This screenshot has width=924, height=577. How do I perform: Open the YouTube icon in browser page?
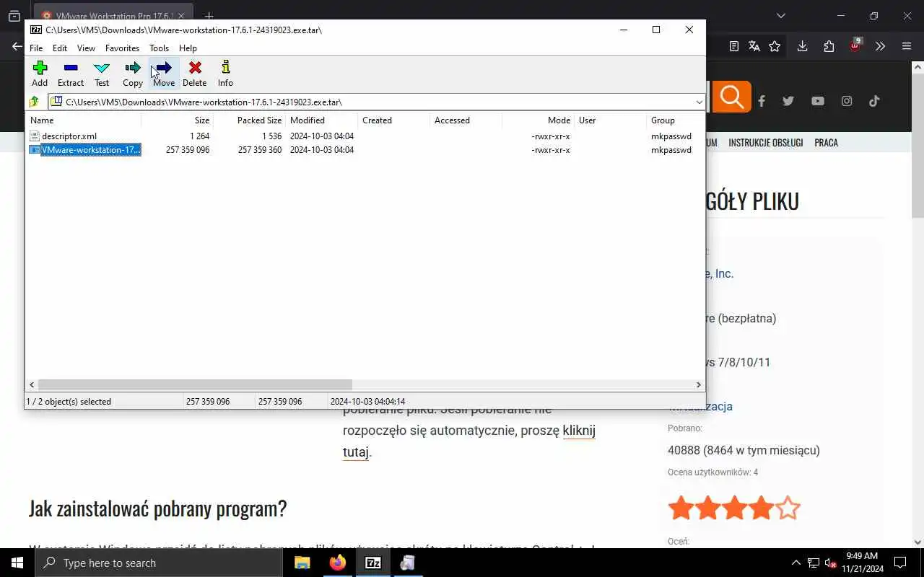tap(817, 101)
